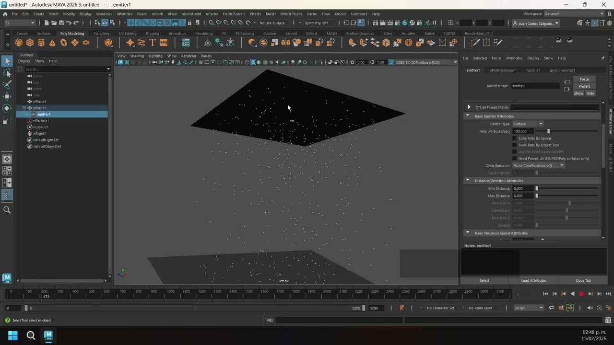Viewport: 614px width, 345px height.
Task: Expand Offset Parent Matrix section
Action: (x=469, y=107)
